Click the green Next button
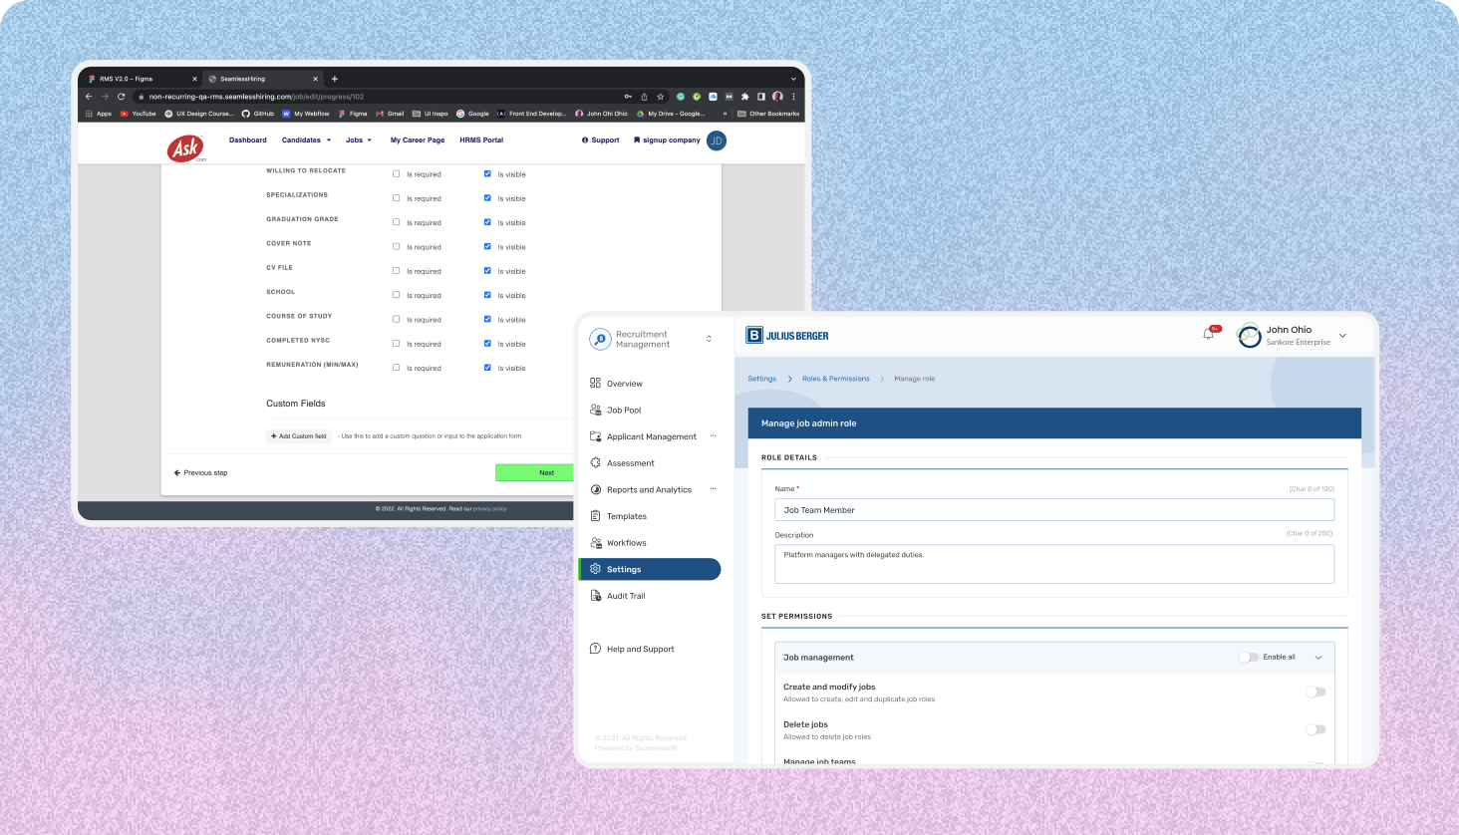 pos(535,472)
